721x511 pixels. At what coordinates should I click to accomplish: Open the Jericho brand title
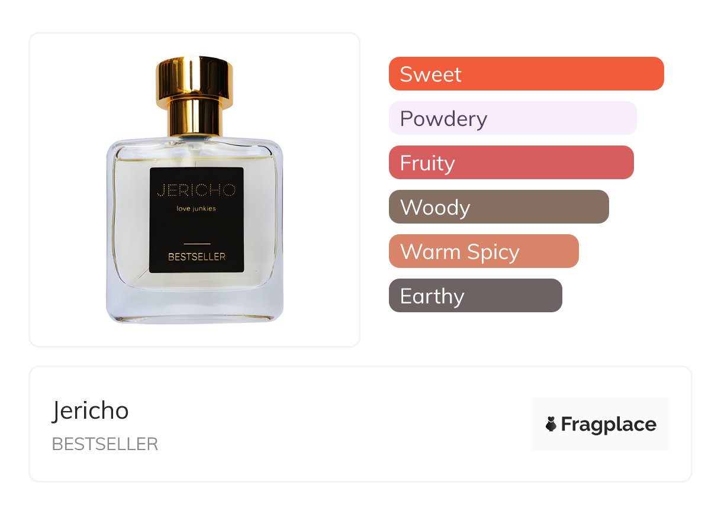tap(91, 410)
